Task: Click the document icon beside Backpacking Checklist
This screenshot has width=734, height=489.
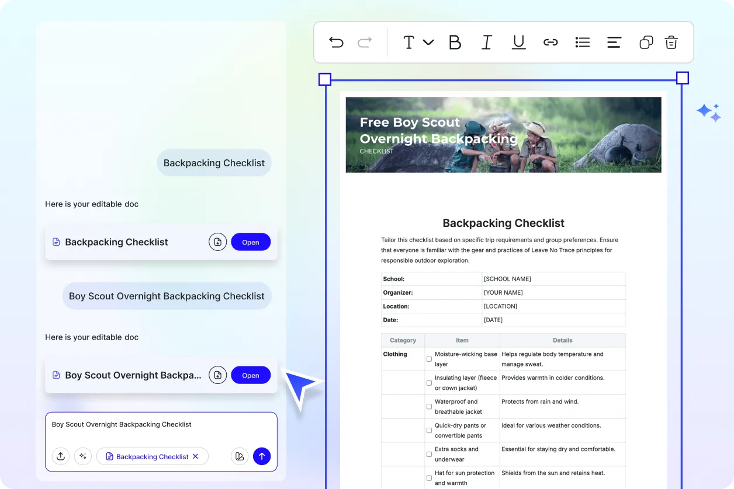Action: click(57, 242)
